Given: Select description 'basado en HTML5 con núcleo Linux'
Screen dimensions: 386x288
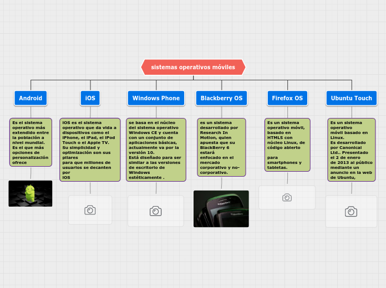Looking at the screenshot, I should click(287, 145).
